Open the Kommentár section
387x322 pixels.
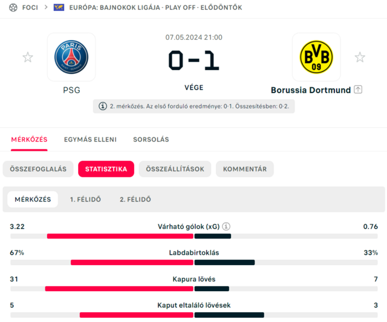pyautogui.click(x=245, y=169)
